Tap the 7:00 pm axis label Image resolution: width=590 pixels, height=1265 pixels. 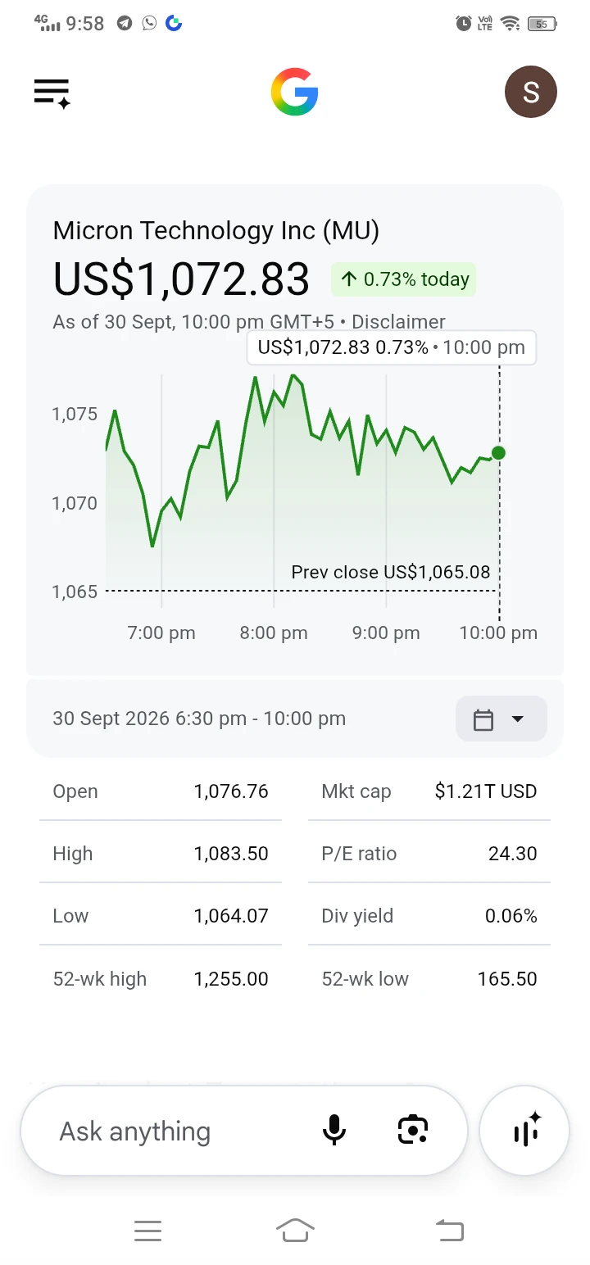[161, 632]
